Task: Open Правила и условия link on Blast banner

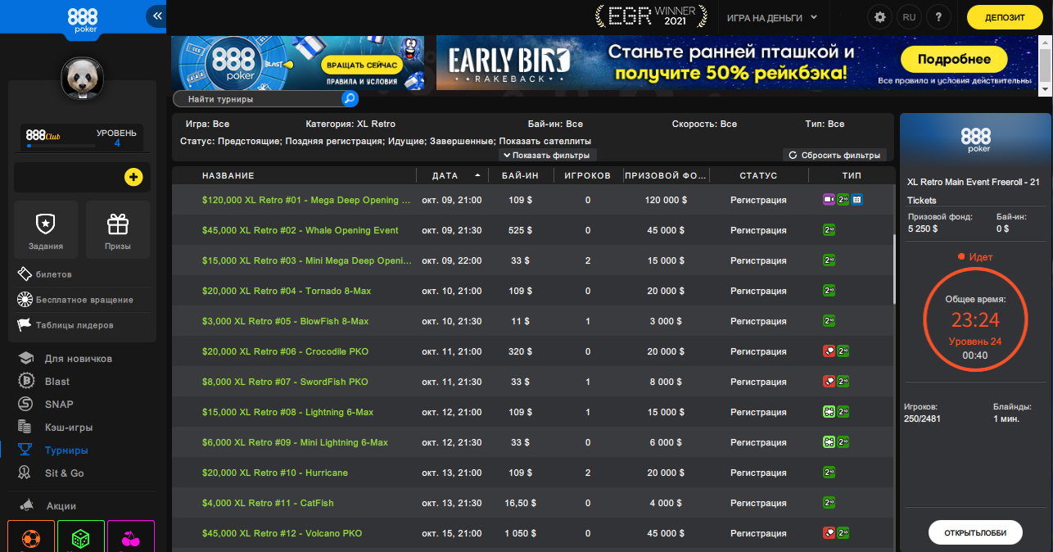Action: (363, 80)
